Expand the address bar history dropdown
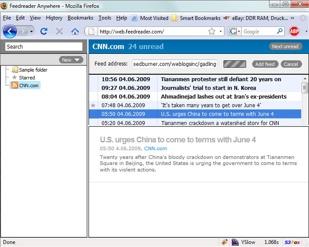The image size is (309, 247). [x=221, y=31]
